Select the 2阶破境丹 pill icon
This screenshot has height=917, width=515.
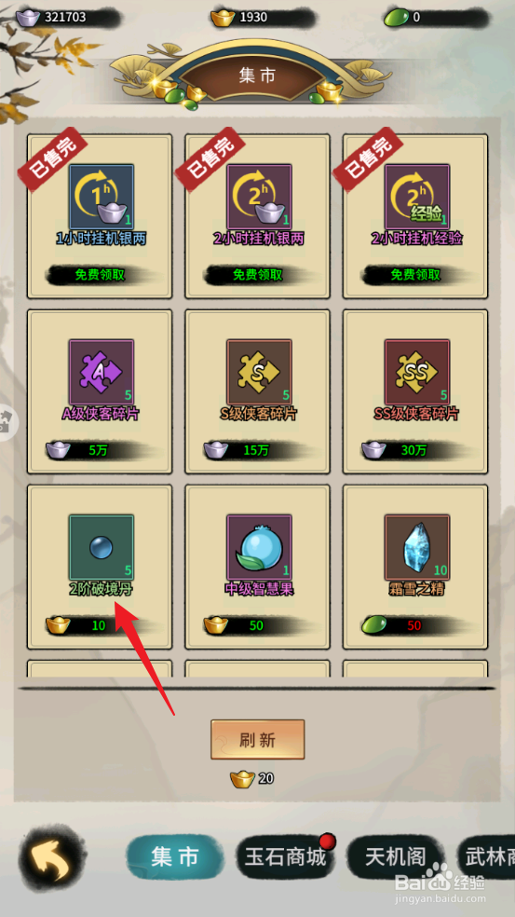coord(102,547)
